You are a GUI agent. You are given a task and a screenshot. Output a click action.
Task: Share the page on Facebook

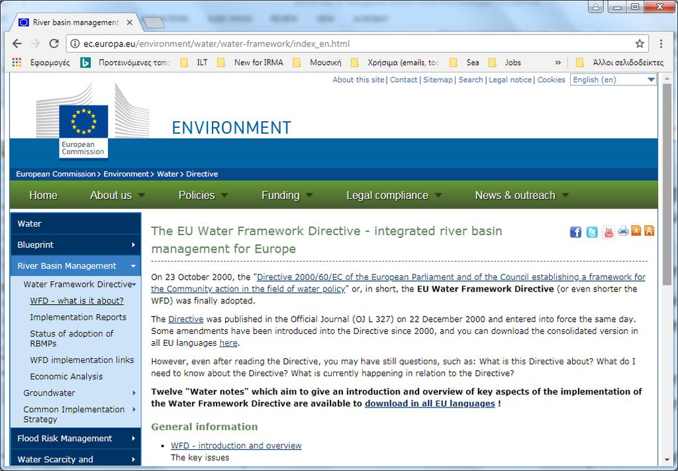point(575,233)
